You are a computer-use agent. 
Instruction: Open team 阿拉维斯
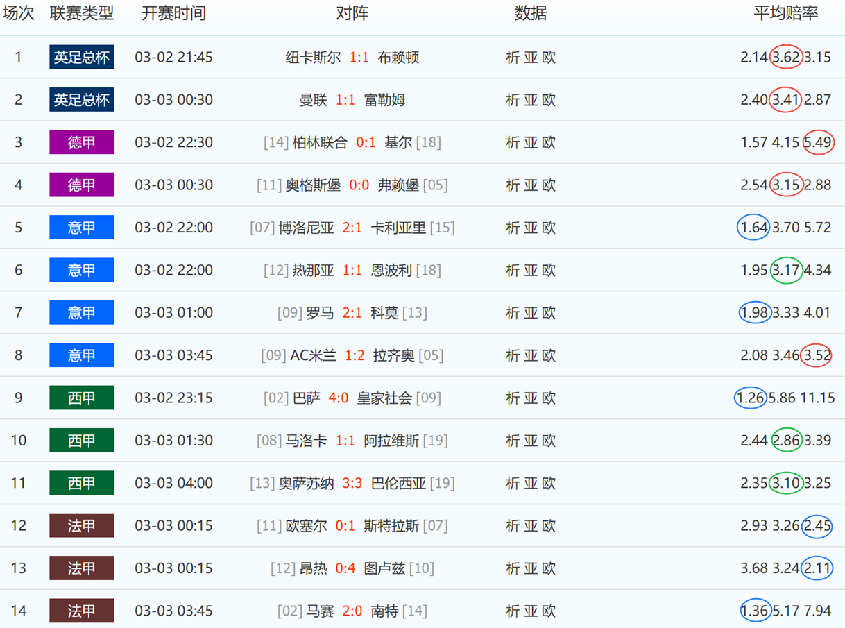pyautogui.click(x=391, y=441)
